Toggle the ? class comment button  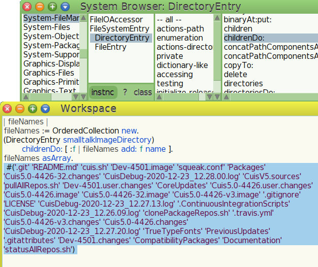(125, 92)
